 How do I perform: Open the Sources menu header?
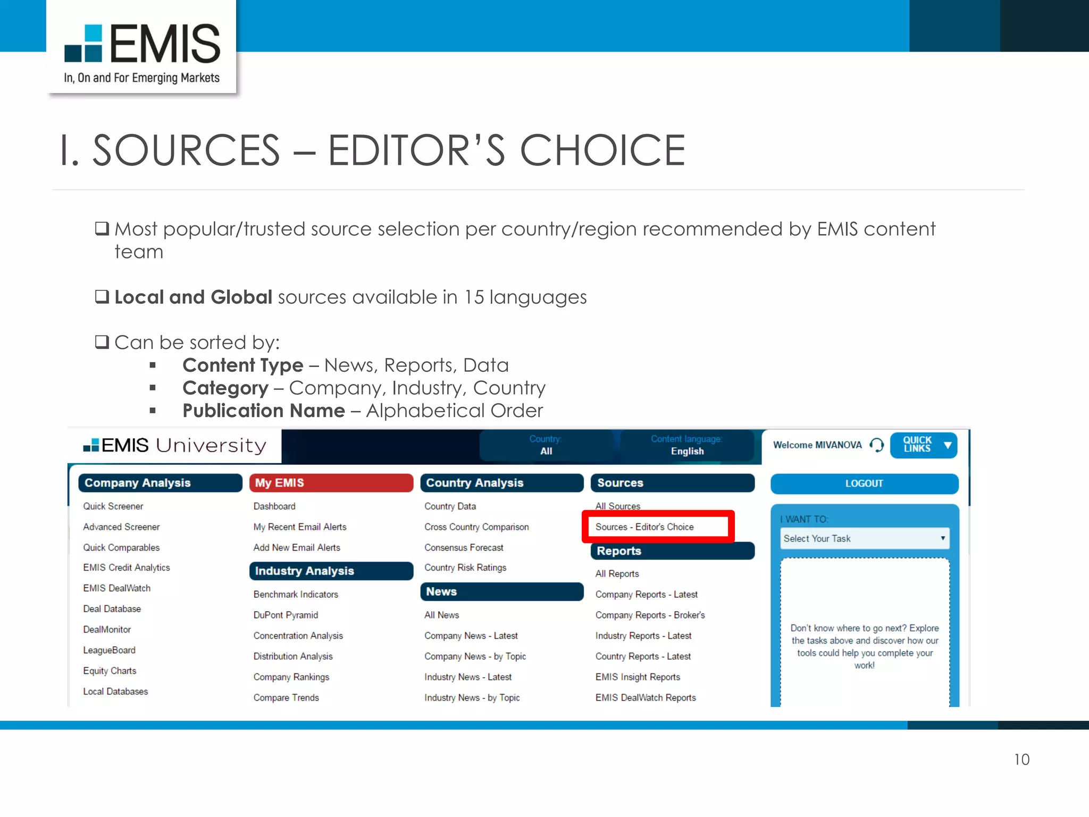[673, 483]
